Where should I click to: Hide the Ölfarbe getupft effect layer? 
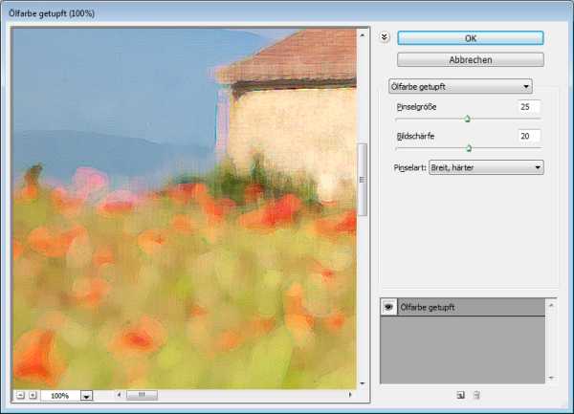[388, 307]
